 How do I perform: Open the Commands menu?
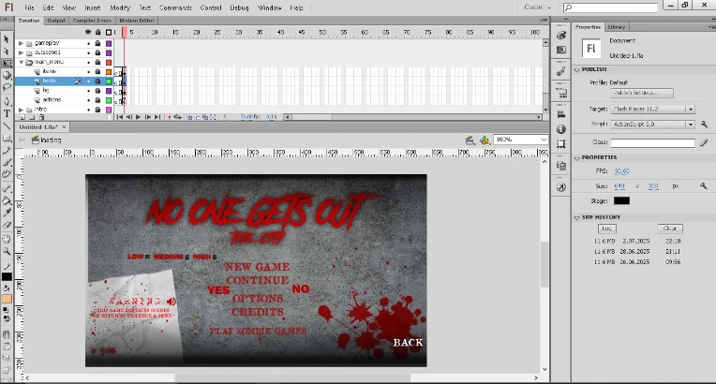click(175, 7)
